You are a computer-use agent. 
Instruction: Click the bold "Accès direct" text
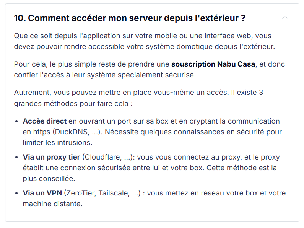pos(45,121)
